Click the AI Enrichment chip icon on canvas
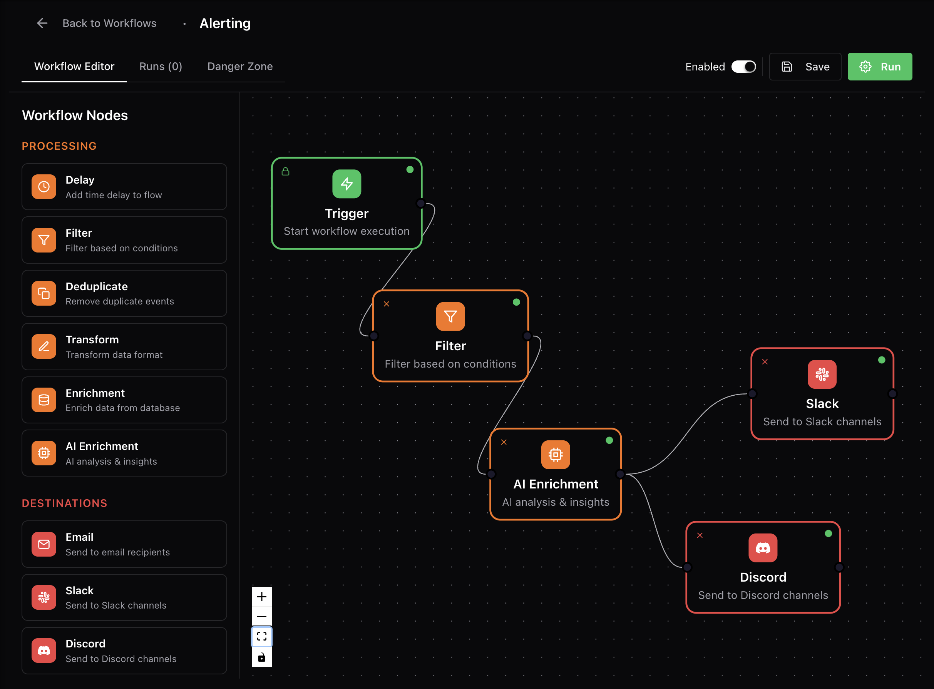Image resolution: width=934 pixels, height=689 pixels. coord(555,455)
